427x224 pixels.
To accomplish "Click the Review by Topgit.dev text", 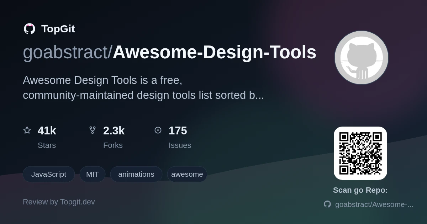I will [59, 202].
